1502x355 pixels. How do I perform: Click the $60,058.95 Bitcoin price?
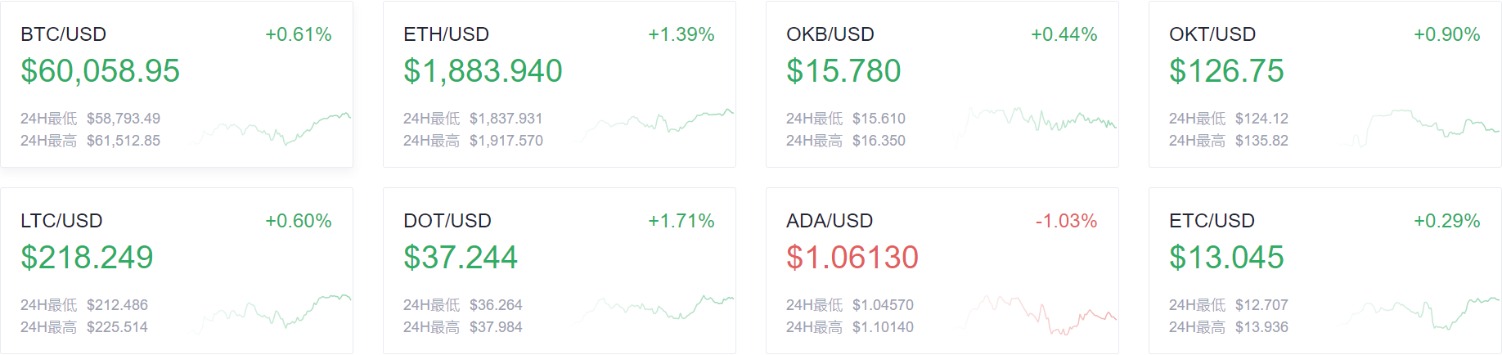tap(100, 71)
